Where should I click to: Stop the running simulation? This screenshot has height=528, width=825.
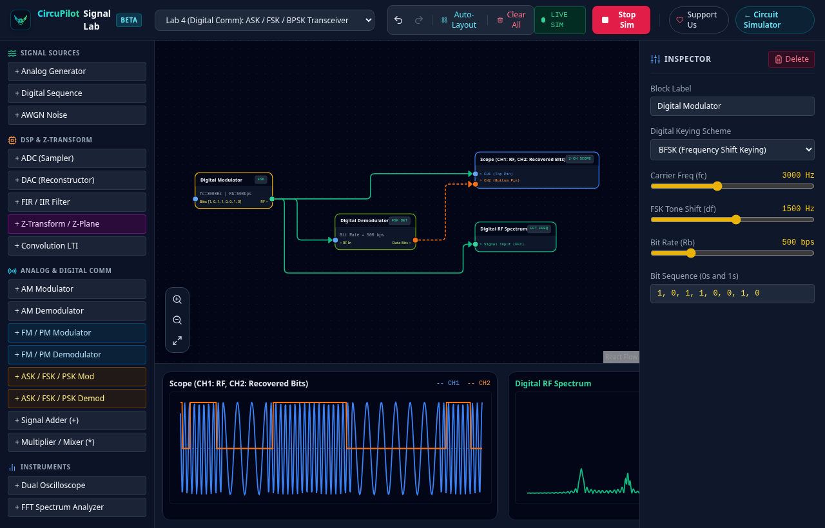tap(621, 20)
